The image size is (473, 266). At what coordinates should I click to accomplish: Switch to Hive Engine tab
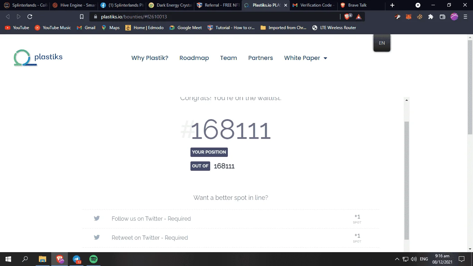(74, 5)
